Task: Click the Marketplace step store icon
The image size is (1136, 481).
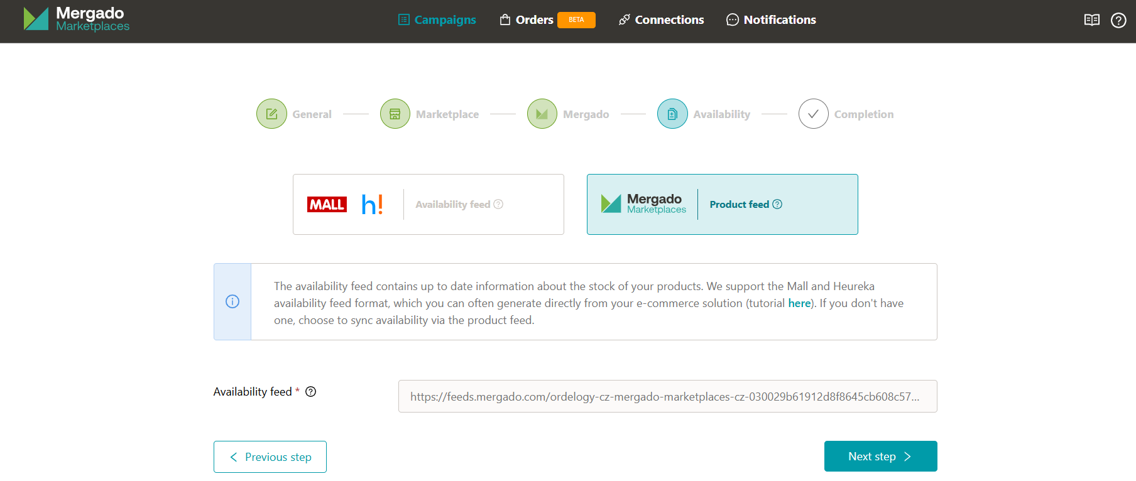Action: coord(395,114)
